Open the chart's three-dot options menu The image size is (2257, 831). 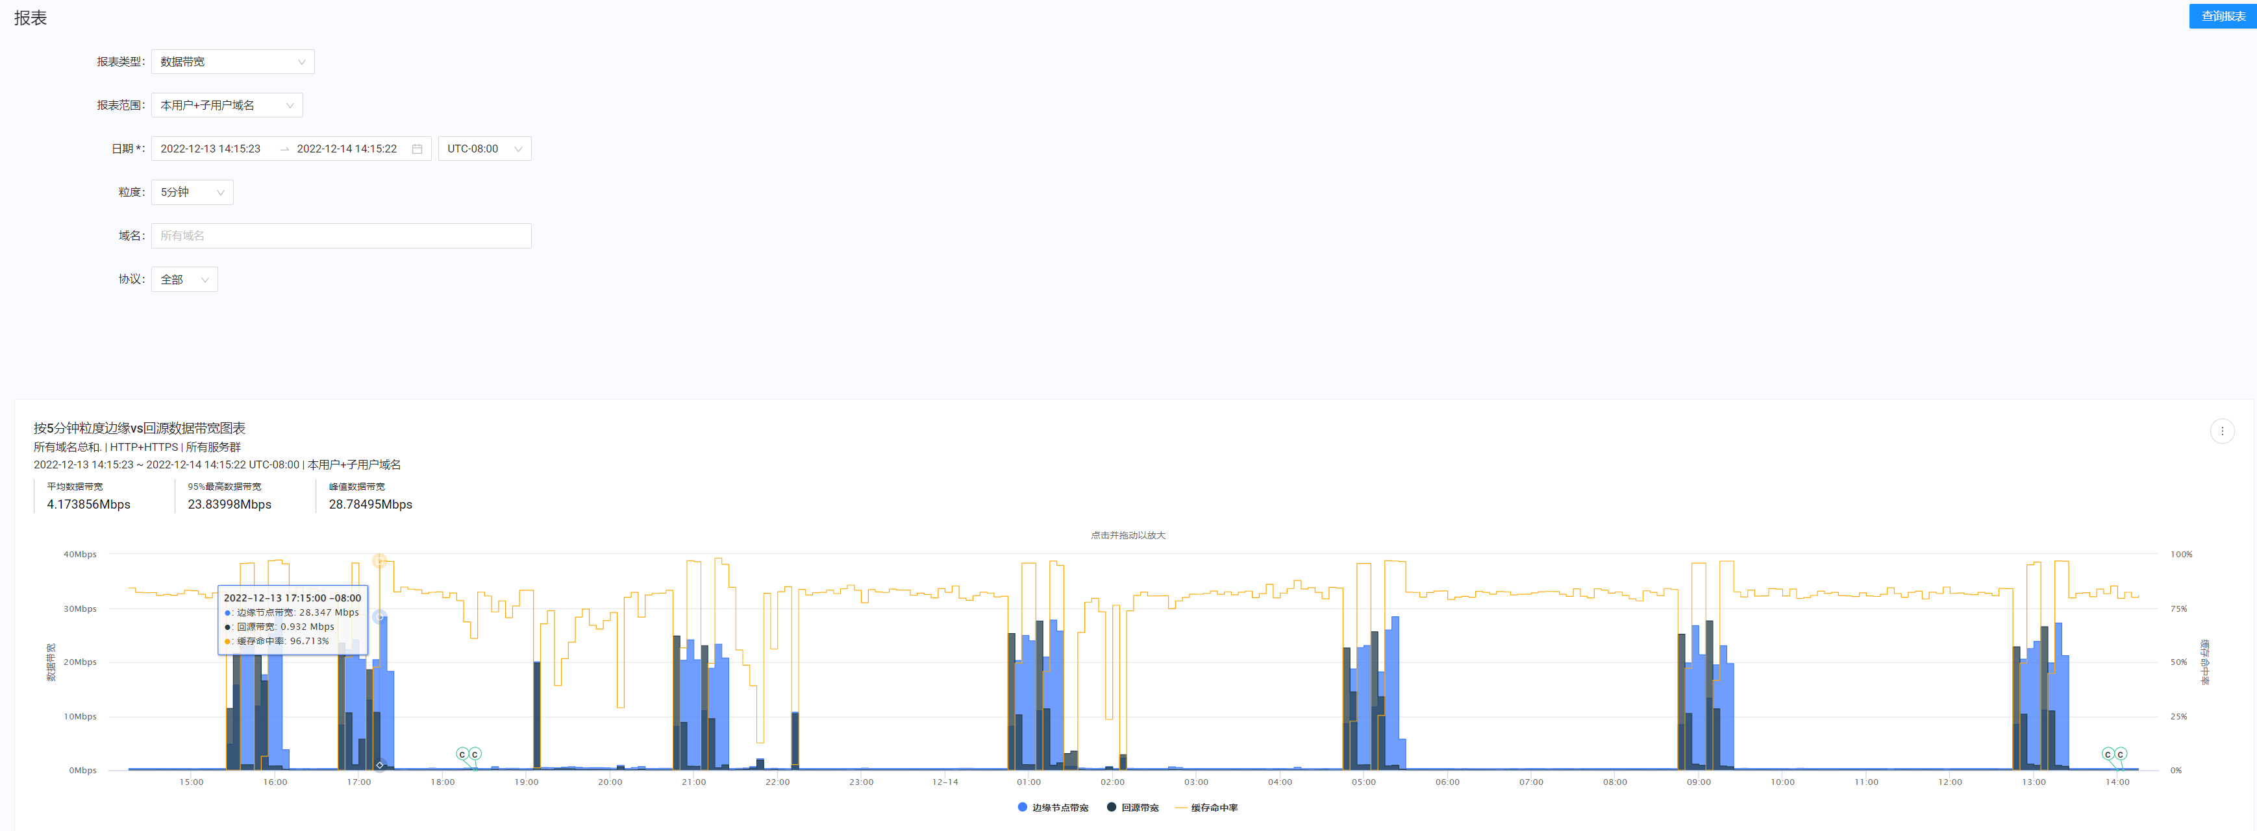(2223, 430)
